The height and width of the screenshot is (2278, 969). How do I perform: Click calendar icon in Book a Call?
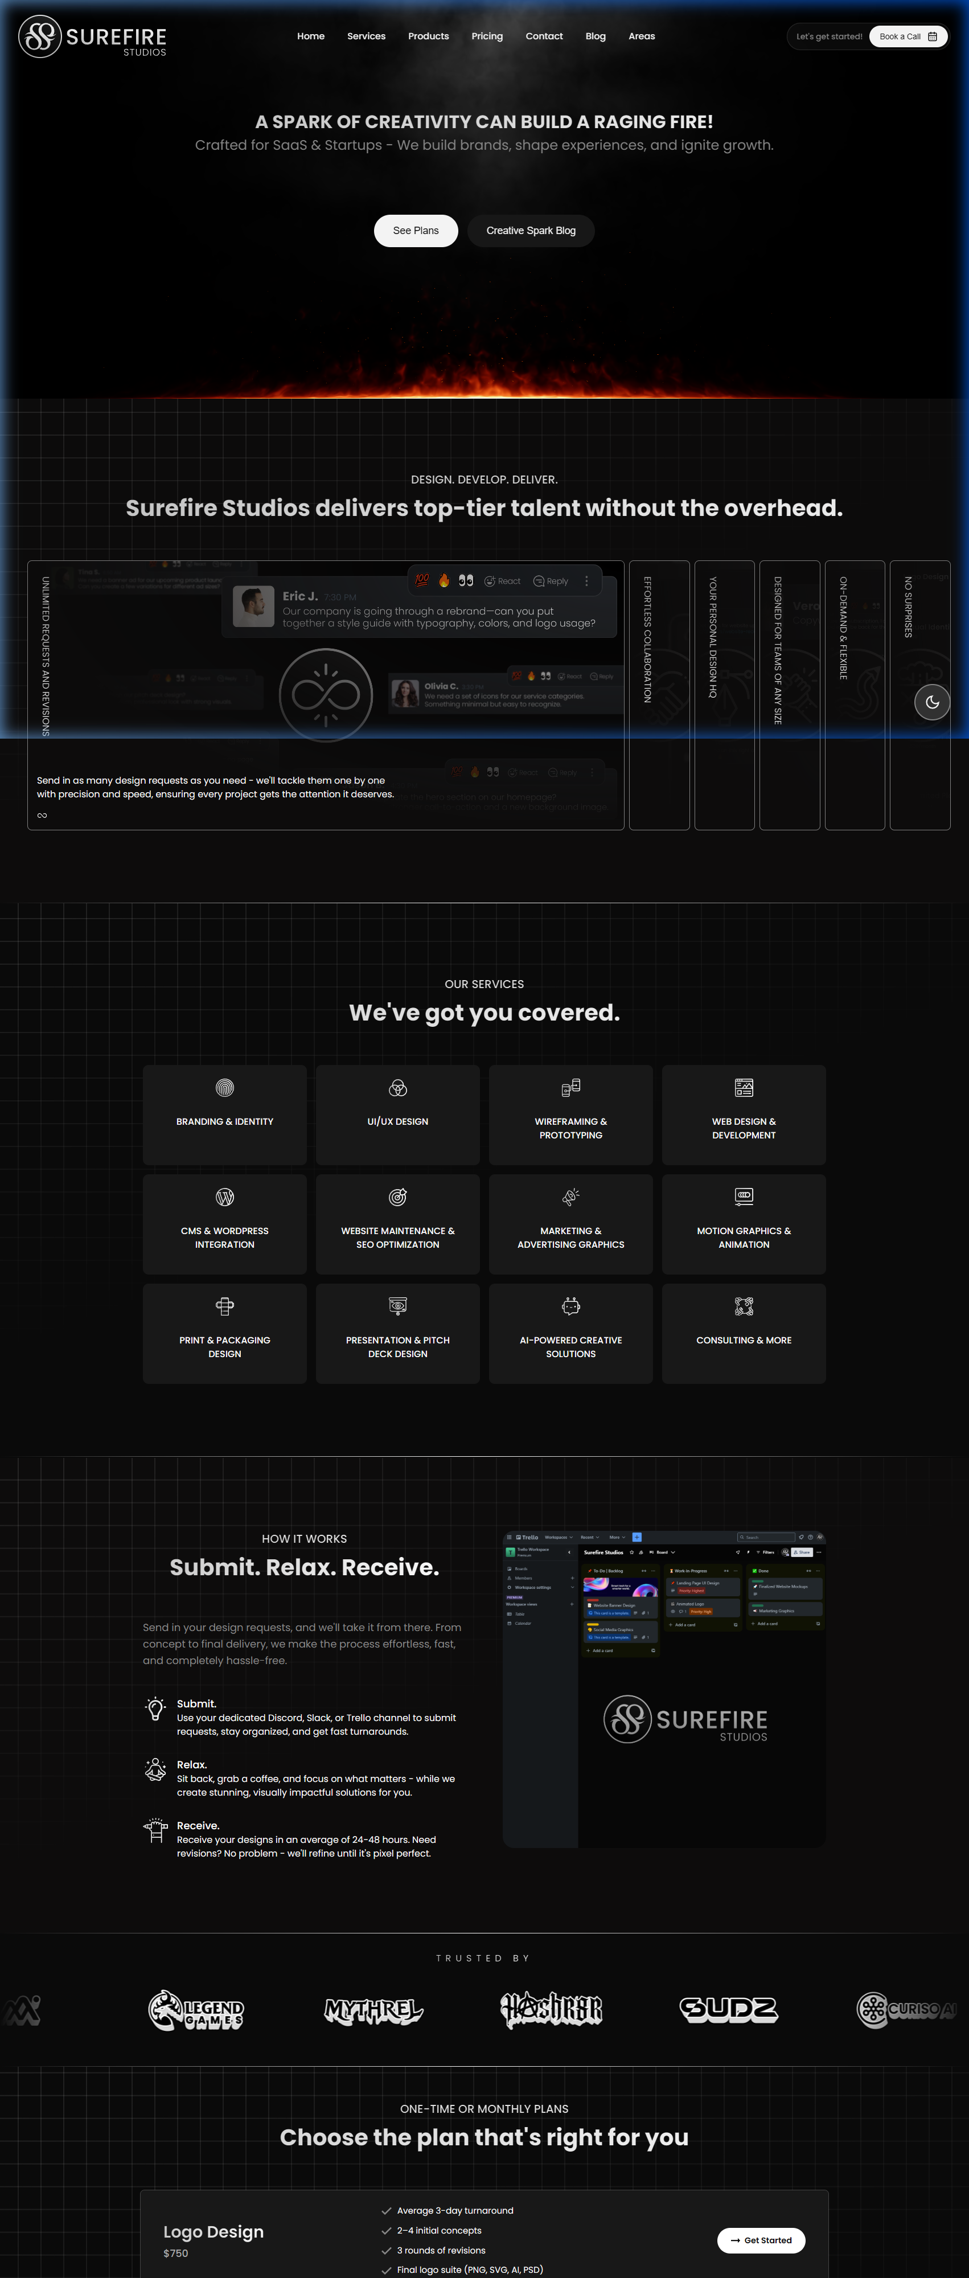[x=932, y=36]
